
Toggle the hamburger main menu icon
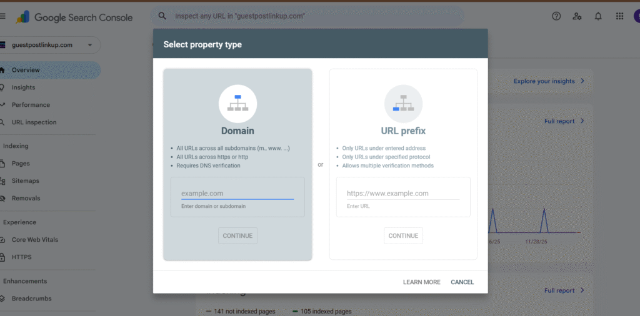[x=2, y=16]
